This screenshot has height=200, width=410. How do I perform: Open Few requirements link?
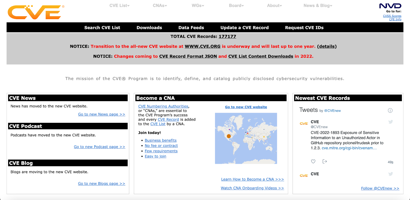[161, 151]
